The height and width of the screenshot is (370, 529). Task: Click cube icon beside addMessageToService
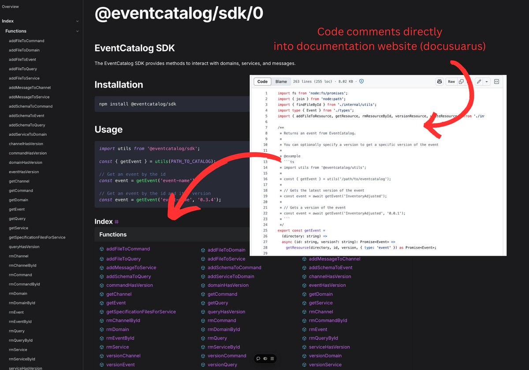[102, 268]
